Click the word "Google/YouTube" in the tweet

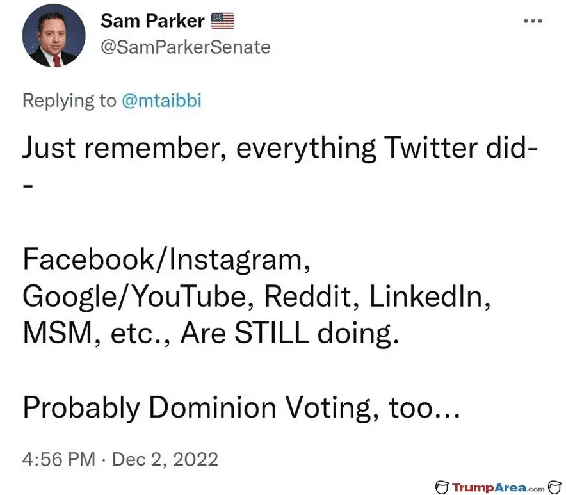(x=137, y=297)
